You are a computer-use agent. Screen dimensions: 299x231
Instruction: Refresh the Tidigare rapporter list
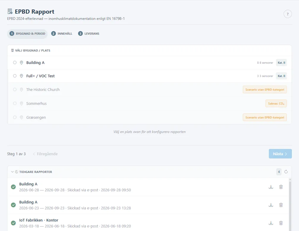(286, 172)
